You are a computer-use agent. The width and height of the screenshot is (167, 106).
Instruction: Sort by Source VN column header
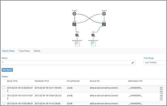tap(94, 81)
